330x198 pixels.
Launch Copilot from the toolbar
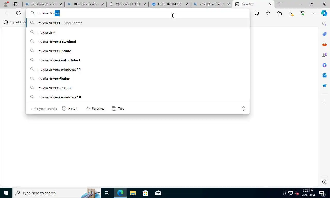324,13
